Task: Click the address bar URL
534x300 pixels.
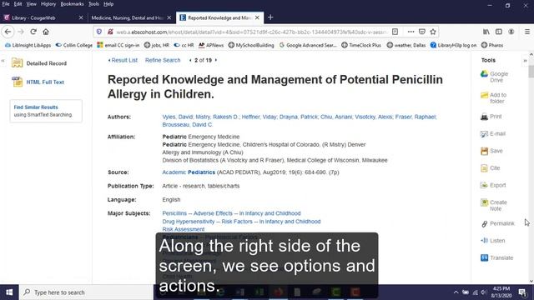Action: coord(251,32)
